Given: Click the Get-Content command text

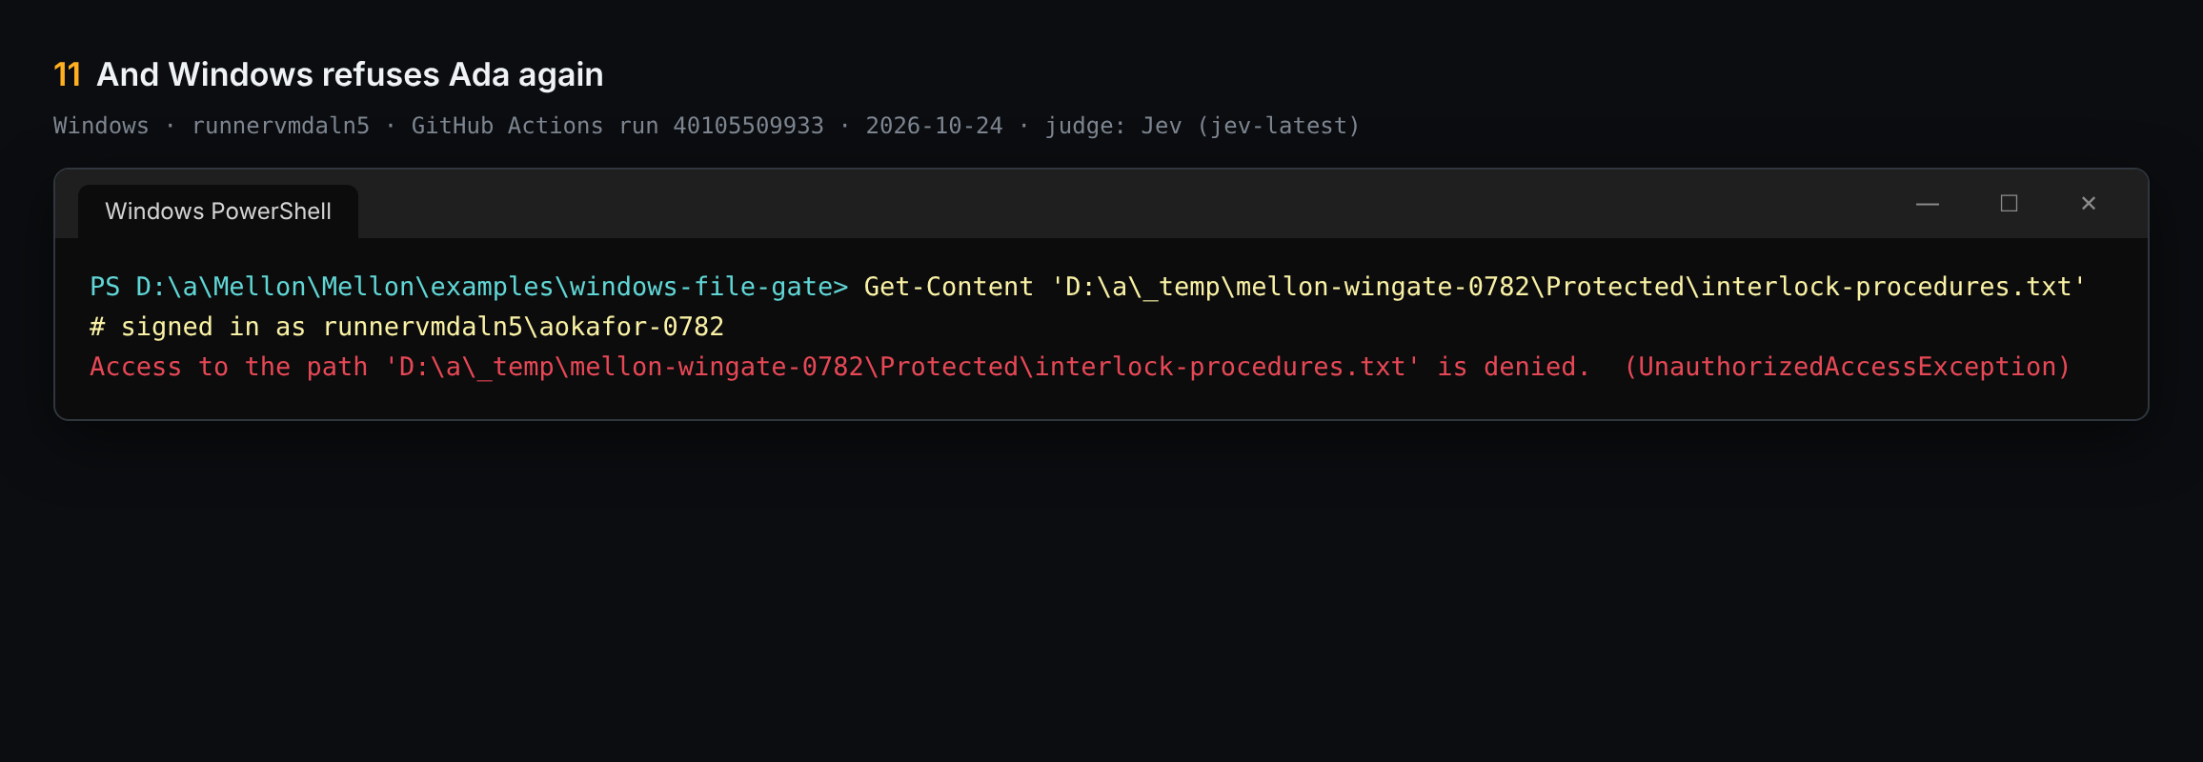Looking at the screenshot, I should (x=948, y=287).
